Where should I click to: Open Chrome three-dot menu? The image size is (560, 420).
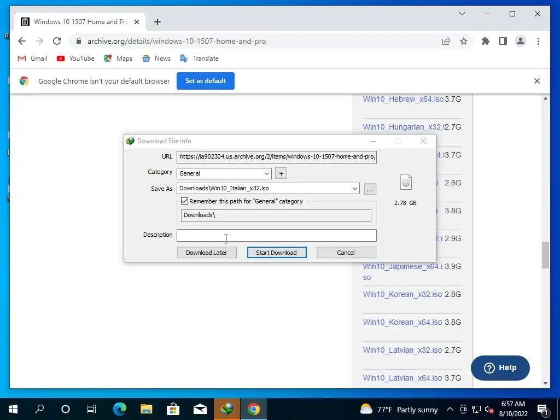coord(538,42)
